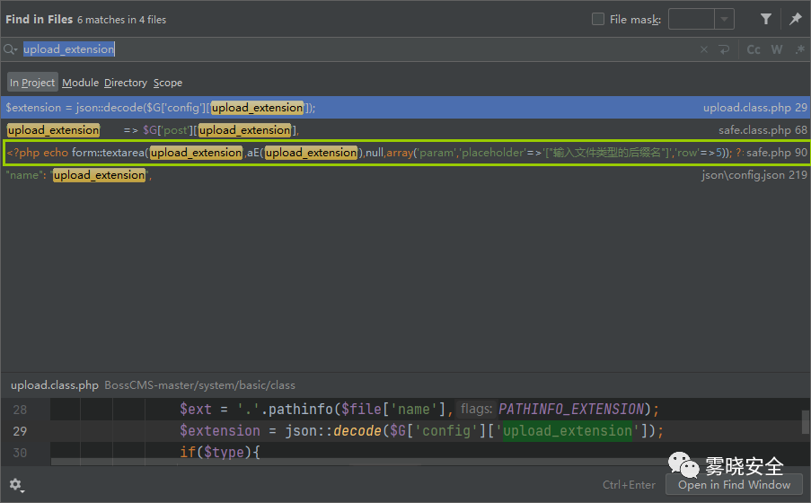The width and height of the screenshot is (811, 503).
Task: Click the File mask input field
Action: pos(692,20)
